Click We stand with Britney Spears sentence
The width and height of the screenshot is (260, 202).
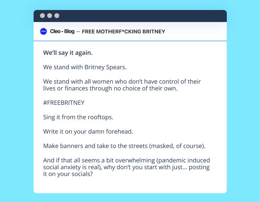[85, 67]
